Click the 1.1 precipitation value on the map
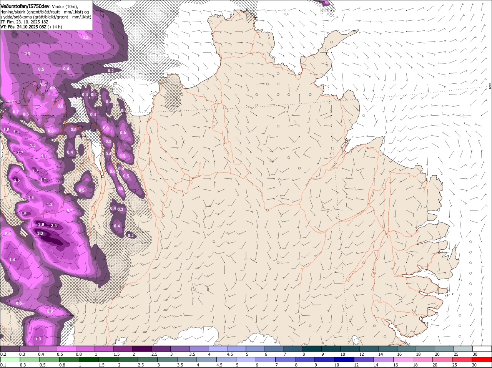This screenshot has height=368, width=492. [44, 156]
